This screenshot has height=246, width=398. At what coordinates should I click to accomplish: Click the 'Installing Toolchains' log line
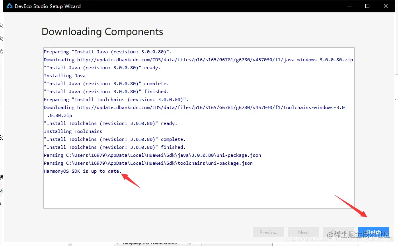(73, 131)
